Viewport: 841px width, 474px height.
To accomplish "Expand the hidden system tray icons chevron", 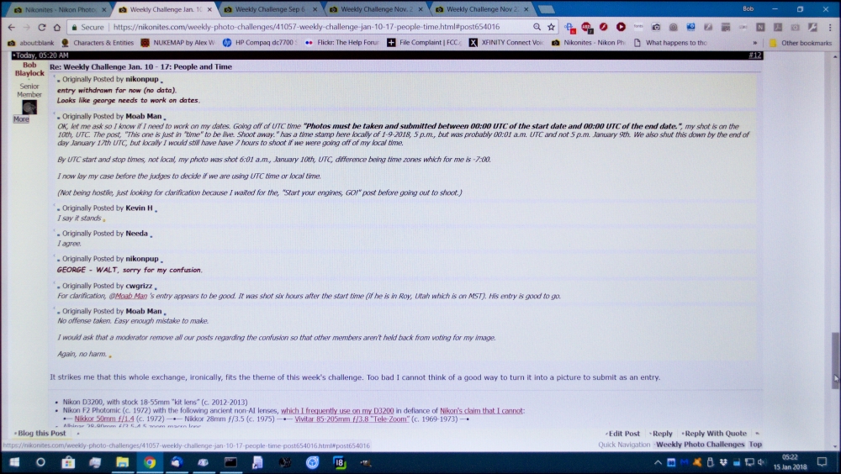I will (659, 462).
